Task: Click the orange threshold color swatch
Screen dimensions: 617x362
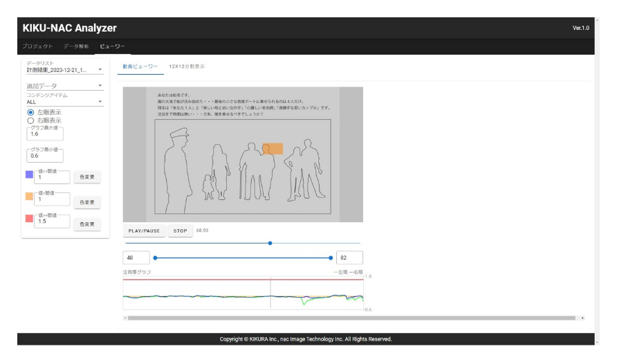Action: (x=29, y=197)
